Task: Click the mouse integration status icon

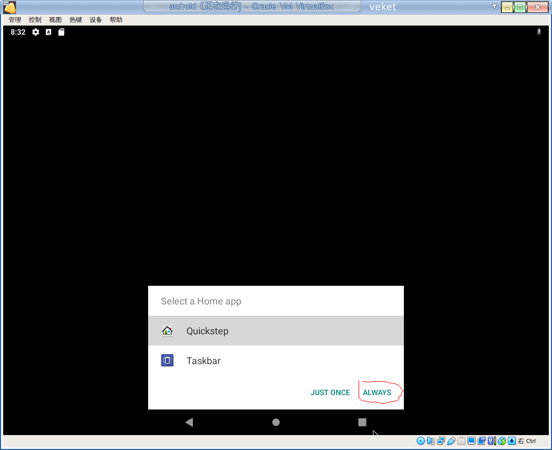Action: 502,441
